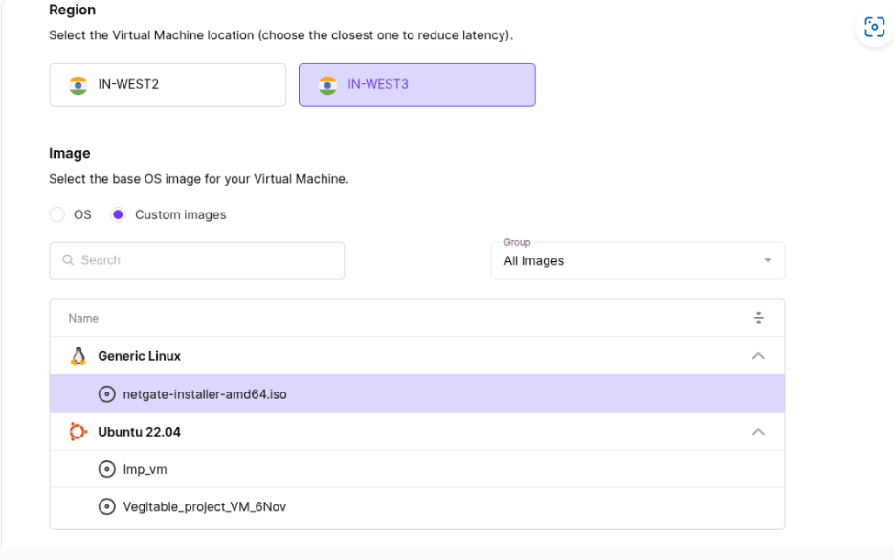
Task: Select the OS radio button
Action: point(57,214)
